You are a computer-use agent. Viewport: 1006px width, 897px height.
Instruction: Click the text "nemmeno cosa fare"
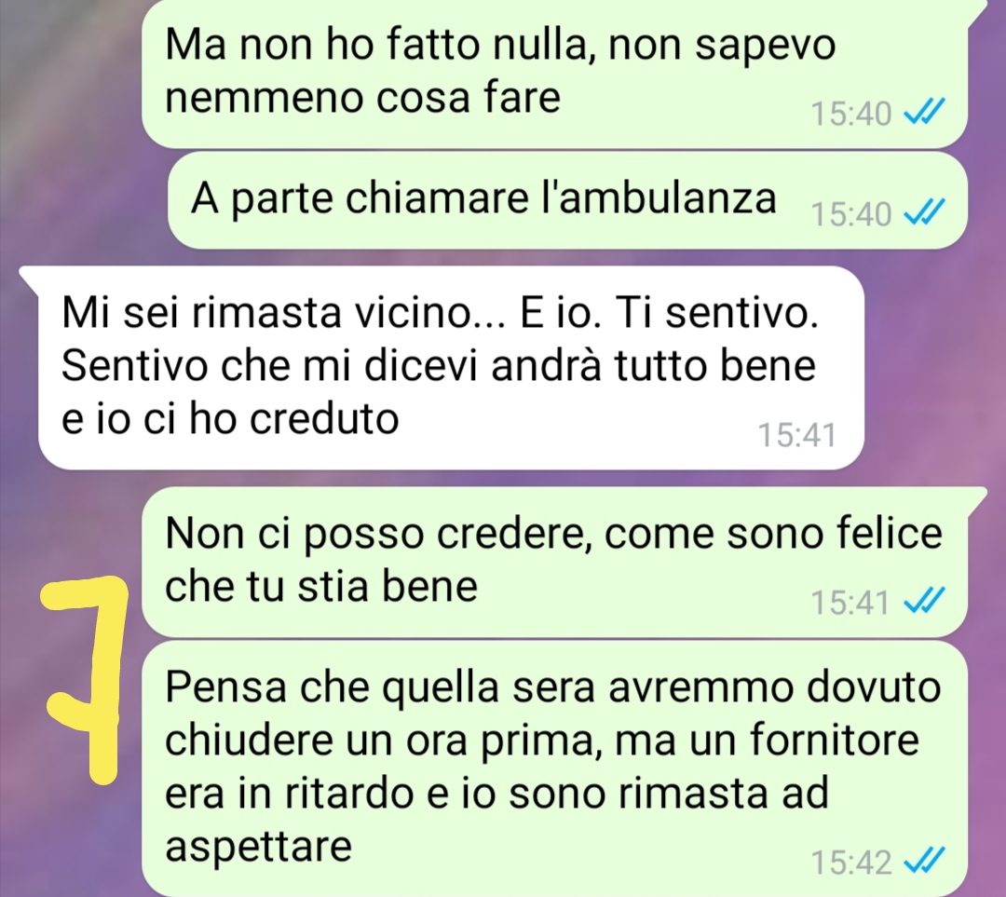pyautogui.click(x=362, y=98)
